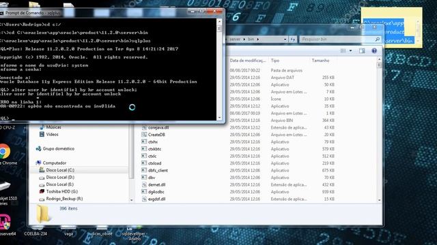The image size is (437, 245).
Task: Open the dicas_obiee desktop item
Action: click(x=102, y=231)
